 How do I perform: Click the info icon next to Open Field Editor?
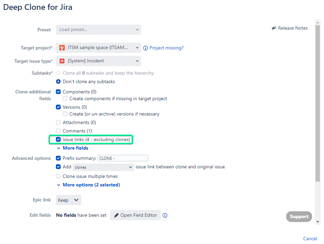point(165,215)
